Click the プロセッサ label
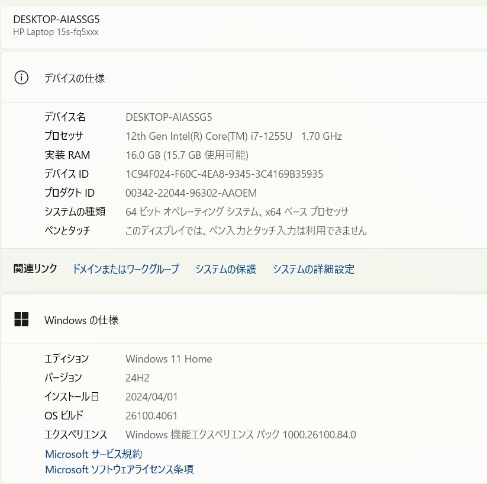The height and width of the screenshot is (484, 487). point(64,136)
